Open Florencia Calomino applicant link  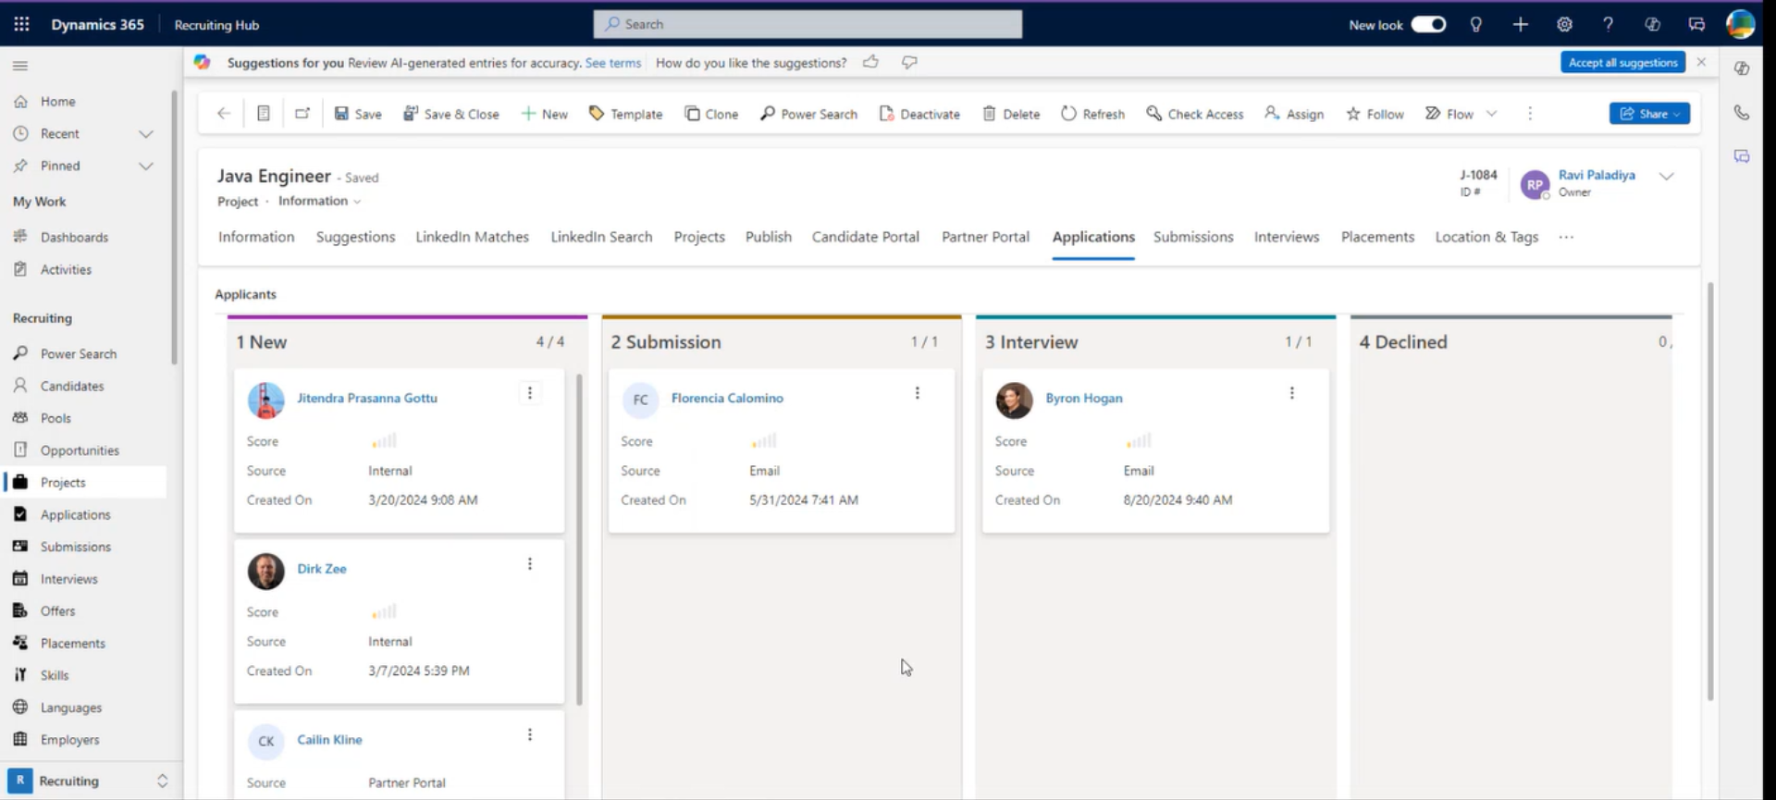click(727, 398)
